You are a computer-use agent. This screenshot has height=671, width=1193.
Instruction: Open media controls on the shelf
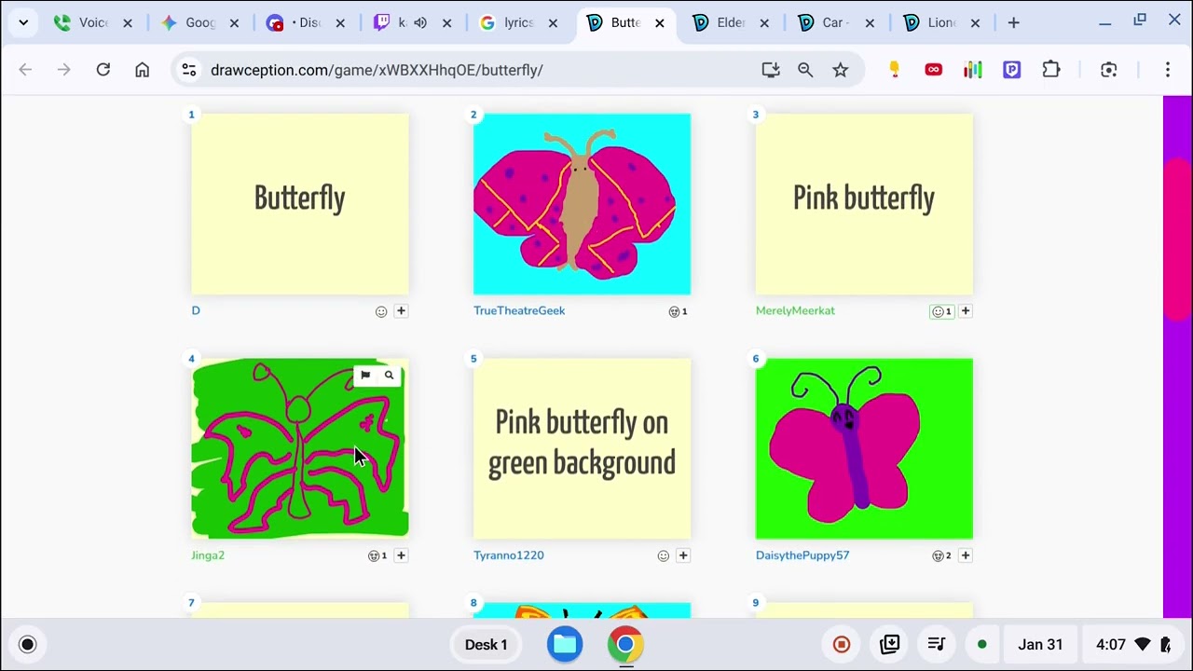(x=938, y=645)
